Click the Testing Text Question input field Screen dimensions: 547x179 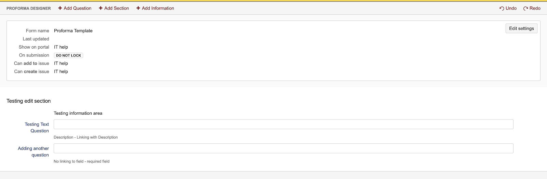click(283, 124)
